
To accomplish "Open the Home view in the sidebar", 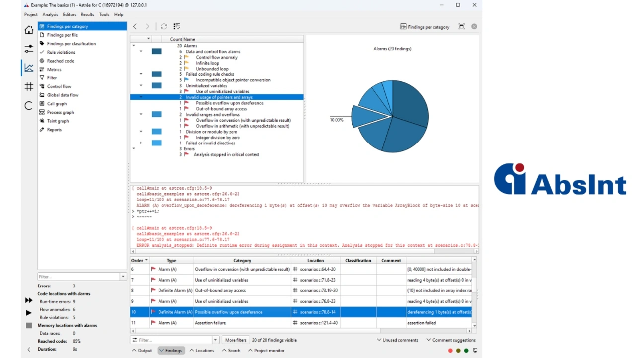I will 29,30.
